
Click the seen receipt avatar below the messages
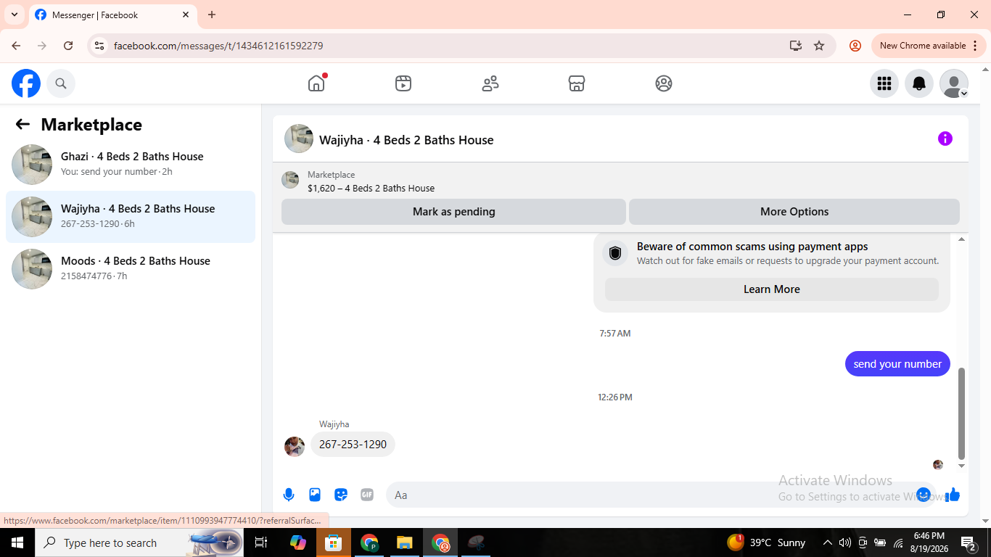point(938,465)
